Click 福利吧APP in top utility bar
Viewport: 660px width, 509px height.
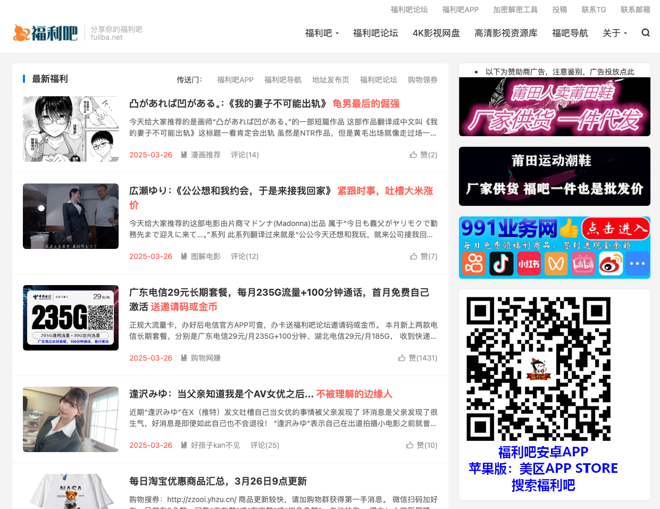[x=461, y=10]
